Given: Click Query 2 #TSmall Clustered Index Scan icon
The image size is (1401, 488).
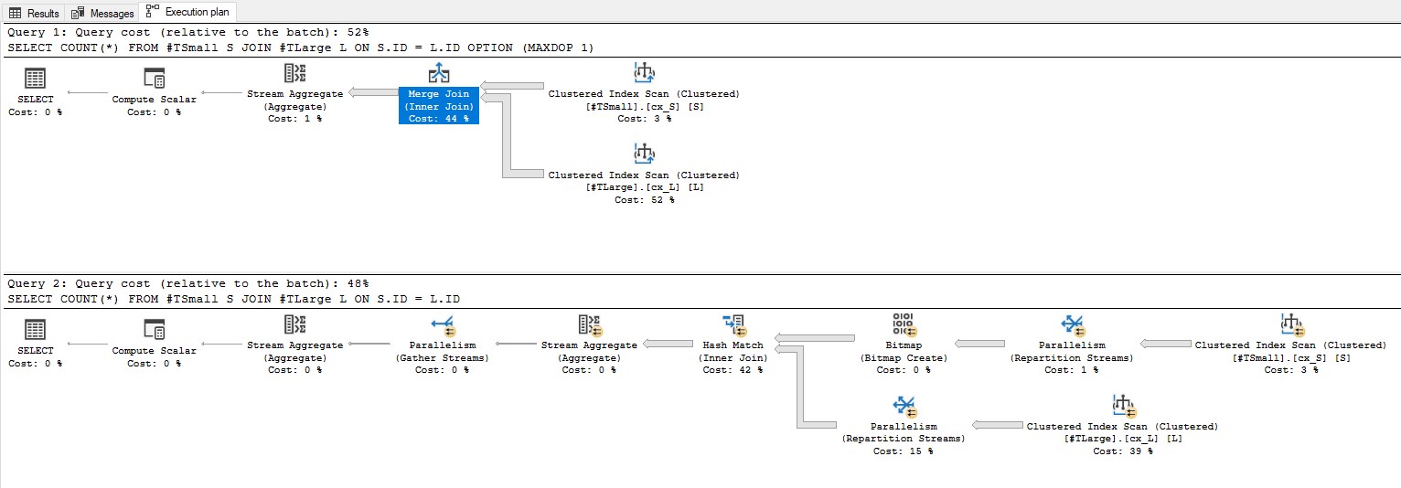Looking at the screenshot, I should point(1291,325).
